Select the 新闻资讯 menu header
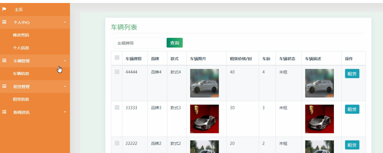Image resolution: width=383 pixels, height=153 pixels. [x=35, y=112]
